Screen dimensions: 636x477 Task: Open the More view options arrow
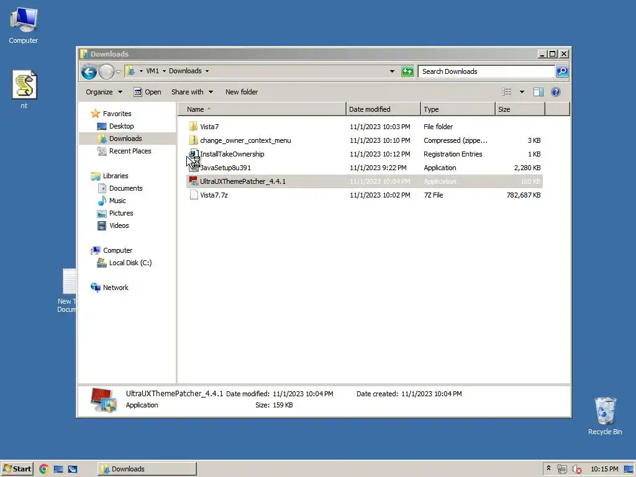(x=522, y=92)
